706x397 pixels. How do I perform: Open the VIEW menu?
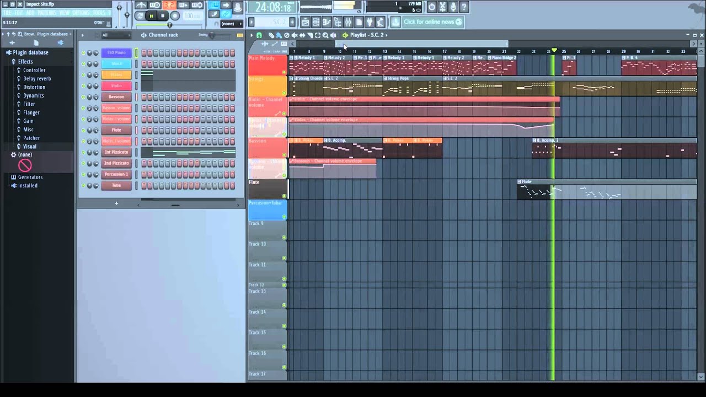pos(65,13)
